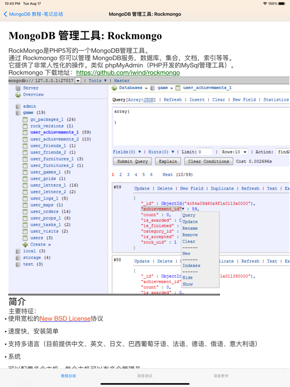Open the mongodb server address dropdown
The width and height of the screenshot is (290, 387).
78,81
